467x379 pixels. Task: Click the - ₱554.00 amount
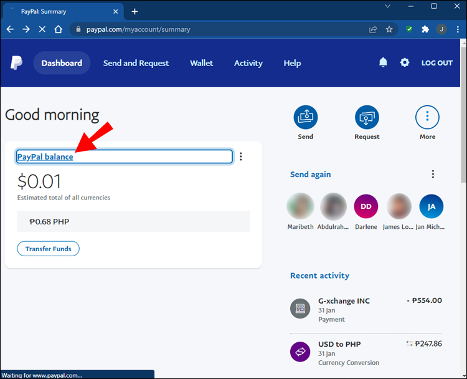(x=424, y=300)
